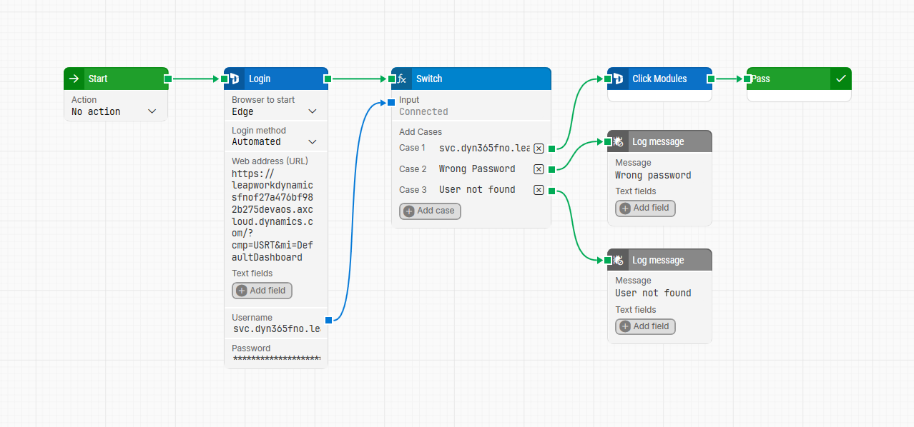Add field to Wrong password log message

click(x=645, y=208)
